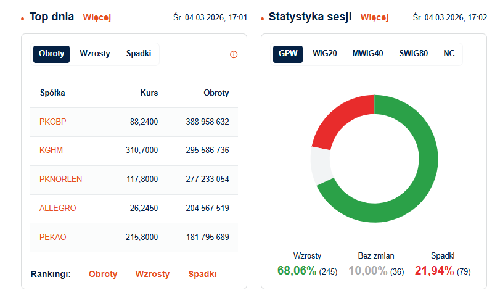Screen dimensions: 500x290
Task: Click the 68,06% Wzrosty percentage
Action: [x=297, y=271]
